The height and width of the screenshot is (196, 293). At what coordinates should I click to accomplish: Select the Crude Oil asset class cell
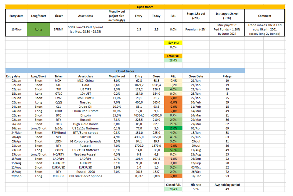(x=85, y=107)
